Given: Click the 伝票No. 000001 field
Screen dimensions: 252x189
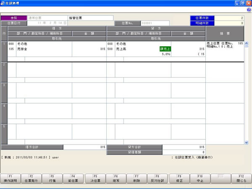Looking at the screenshot, I should point(155,23).
